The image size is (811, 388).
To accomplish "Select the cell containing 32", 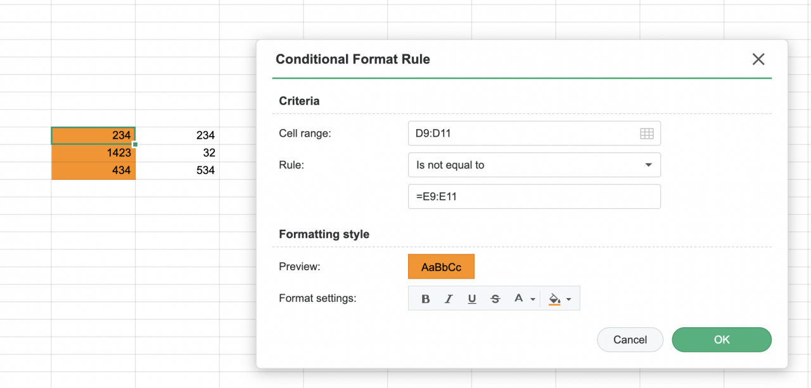I will coord(177,153).
